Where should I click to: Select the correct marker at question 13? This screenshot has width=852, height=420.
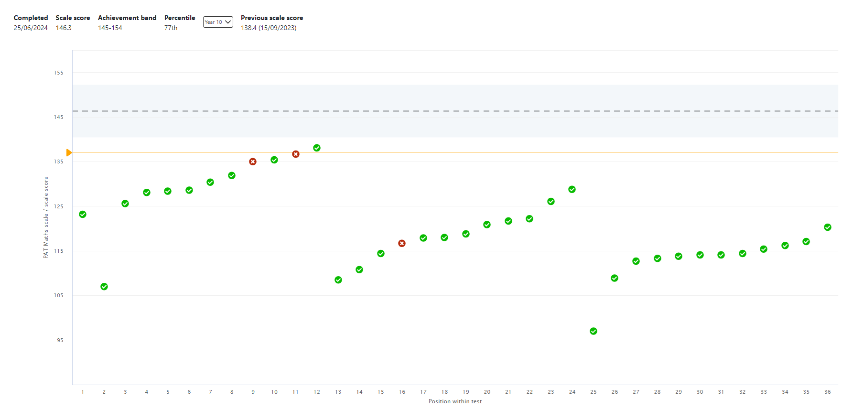tap(338, 280)
